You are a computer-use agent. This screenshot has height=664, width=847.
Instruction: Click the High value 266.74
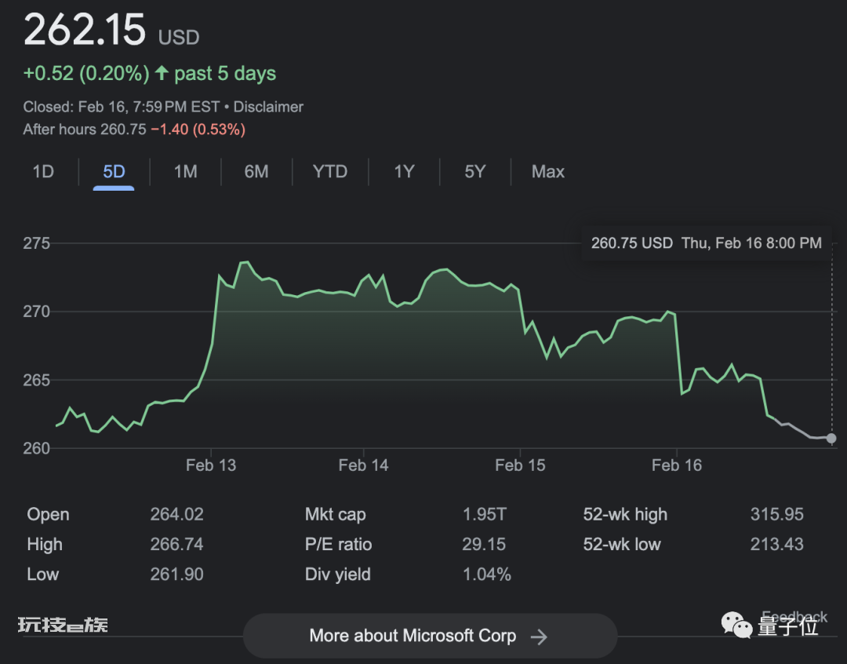click(176, 544)
